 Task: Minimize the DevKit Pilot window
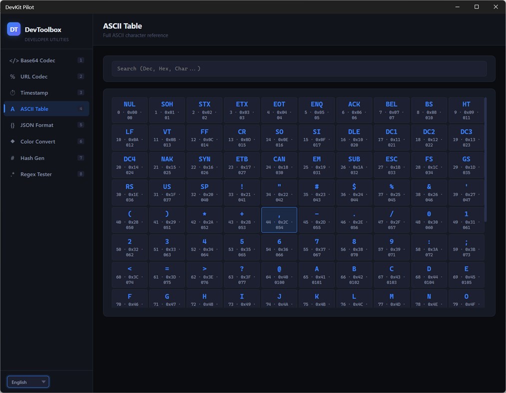point(457,7)
